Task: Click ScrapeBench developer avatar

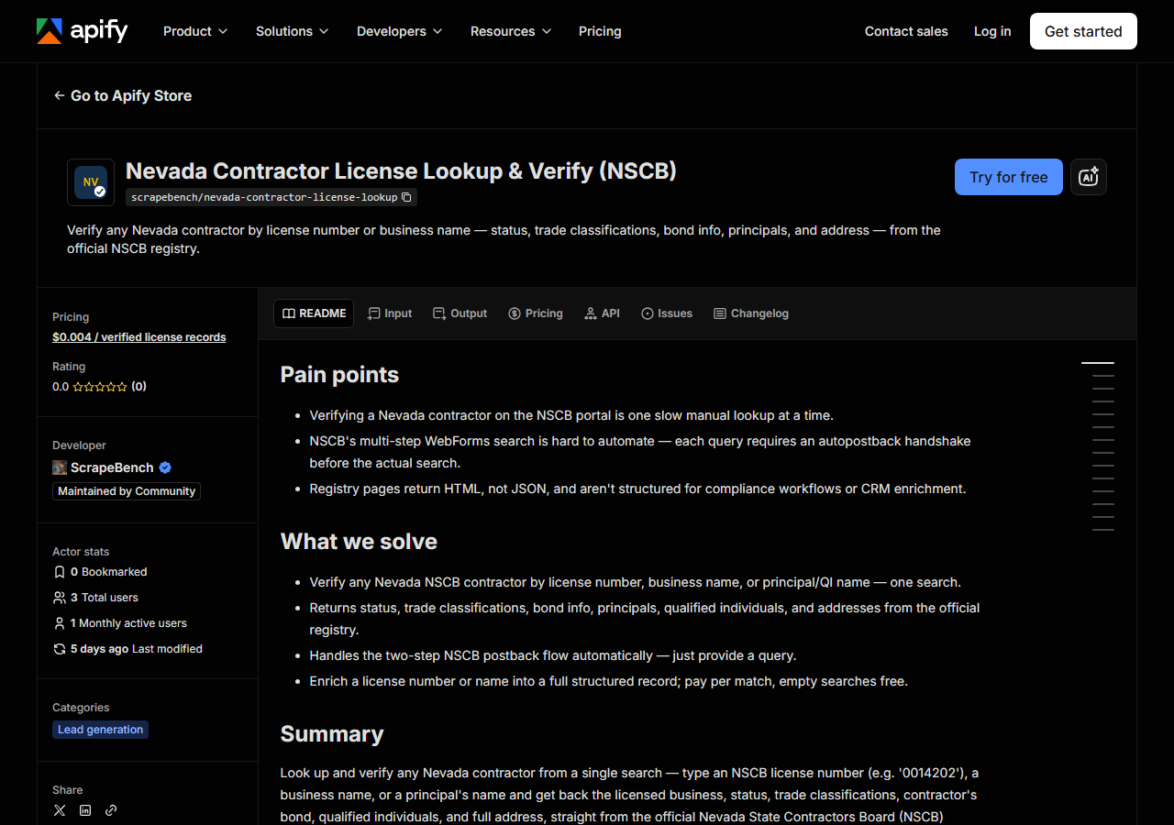Action: [x=60, y=467]
